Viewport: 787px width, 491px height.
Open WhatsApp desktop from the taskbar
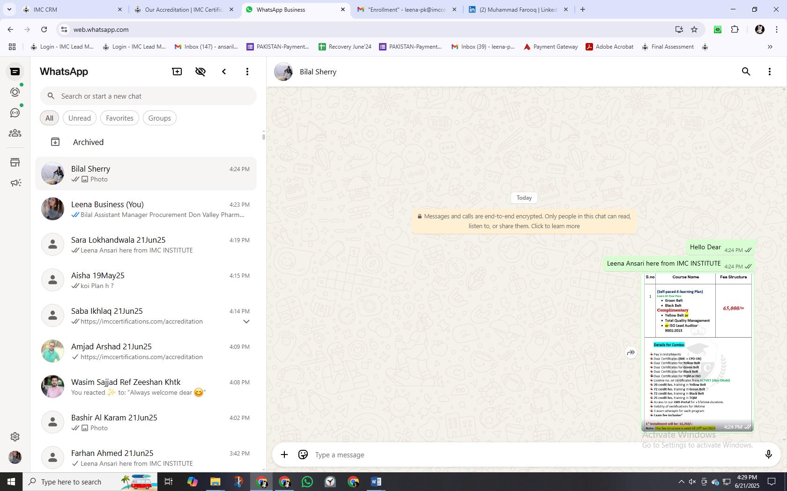[307, 482]
